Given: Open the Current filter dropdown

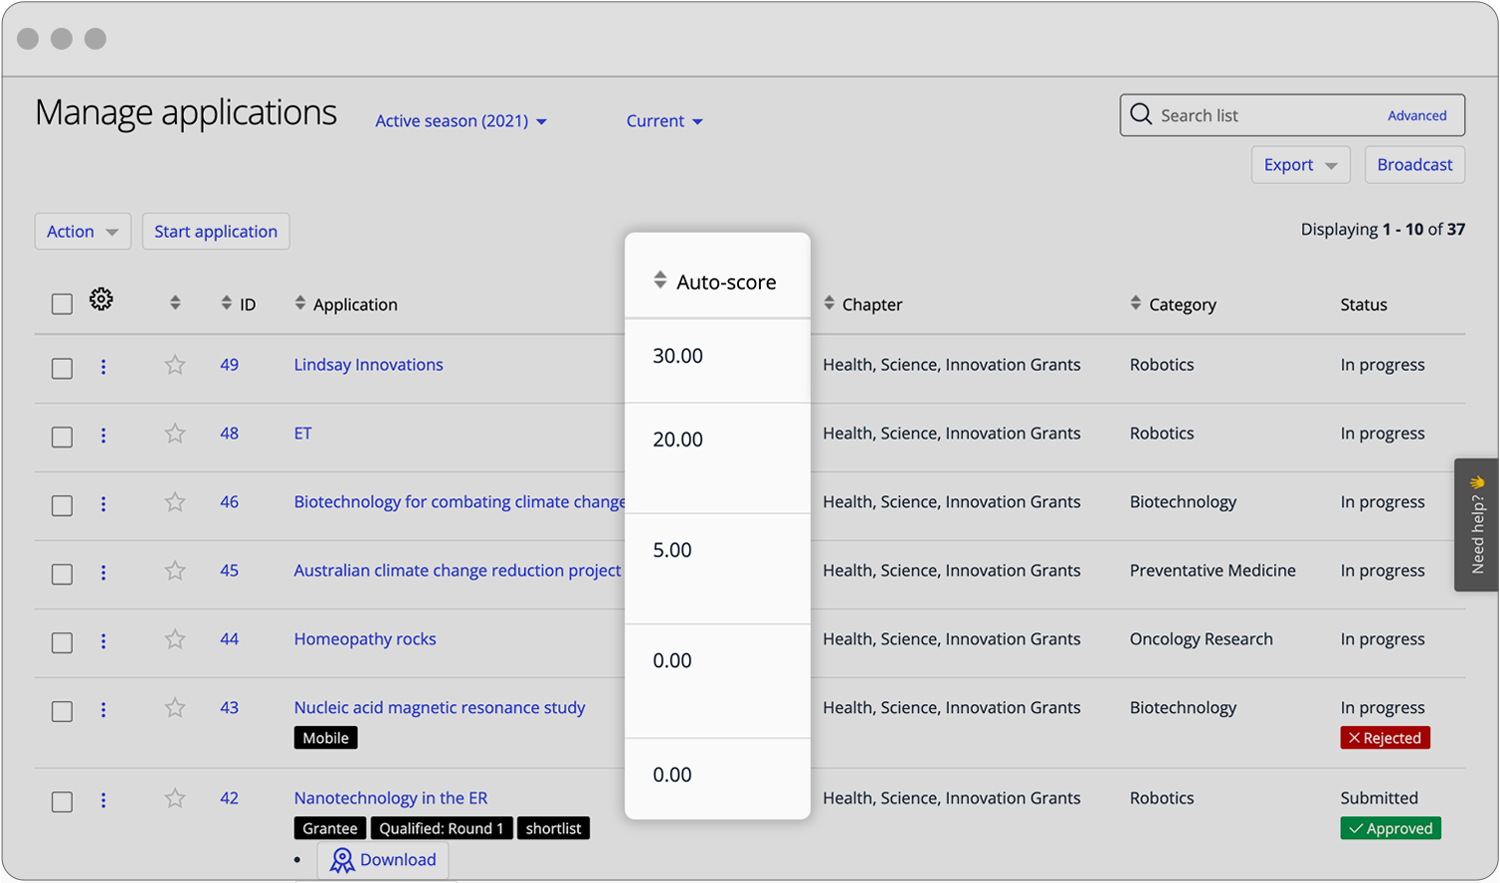Looking at the screenshot, I should click(x=663, y=120).
